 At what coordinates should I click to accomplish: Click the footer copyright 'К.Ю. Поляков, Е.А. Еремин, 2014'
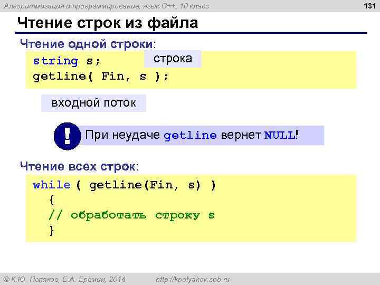(65, 279)
